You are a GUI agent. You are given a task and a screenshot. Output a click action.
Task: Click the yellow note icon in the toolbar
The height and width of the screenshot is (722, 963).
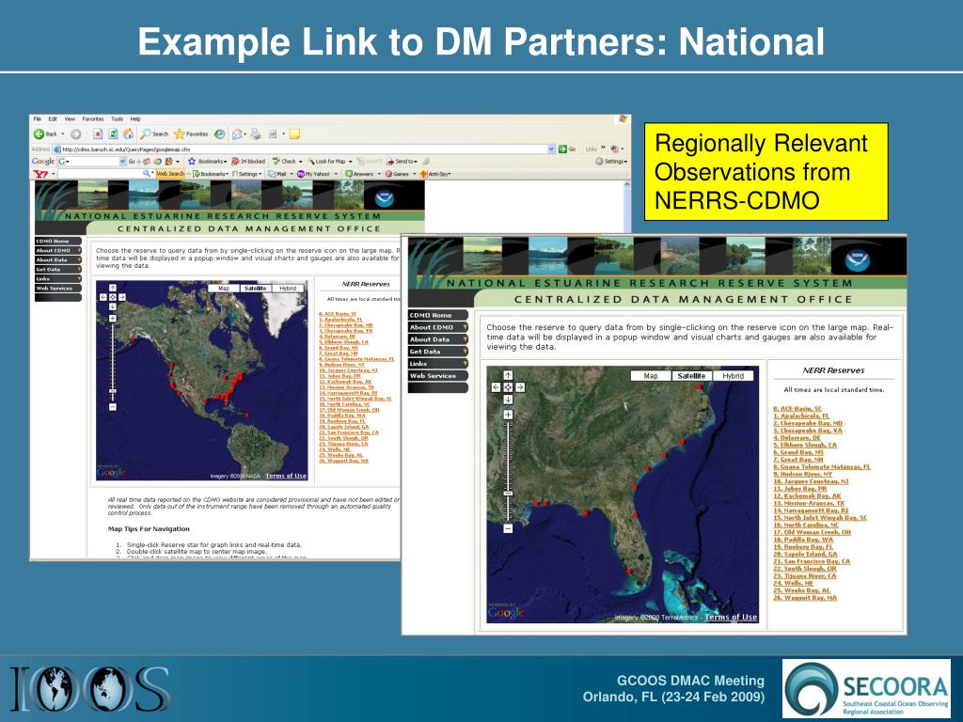coord(294,133)
